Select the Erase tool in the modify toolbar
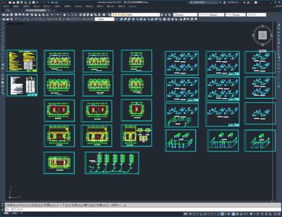 [279, 25]
